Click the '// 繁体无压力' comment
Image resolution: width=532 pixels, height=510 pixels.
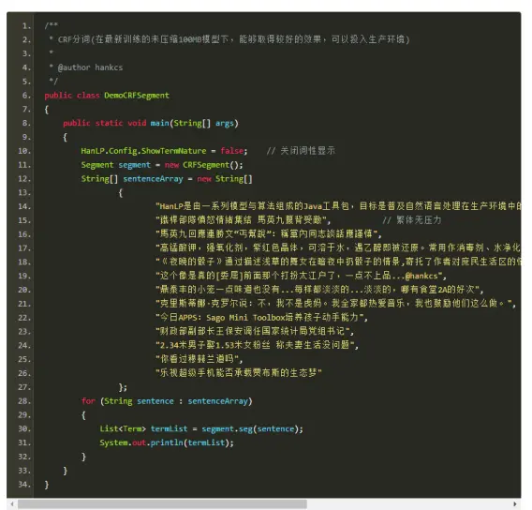pos(412,220)
